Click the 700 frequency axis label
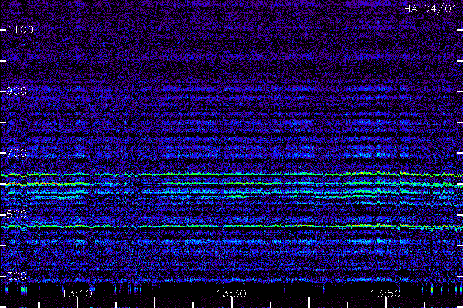 [x=16, y=153]
